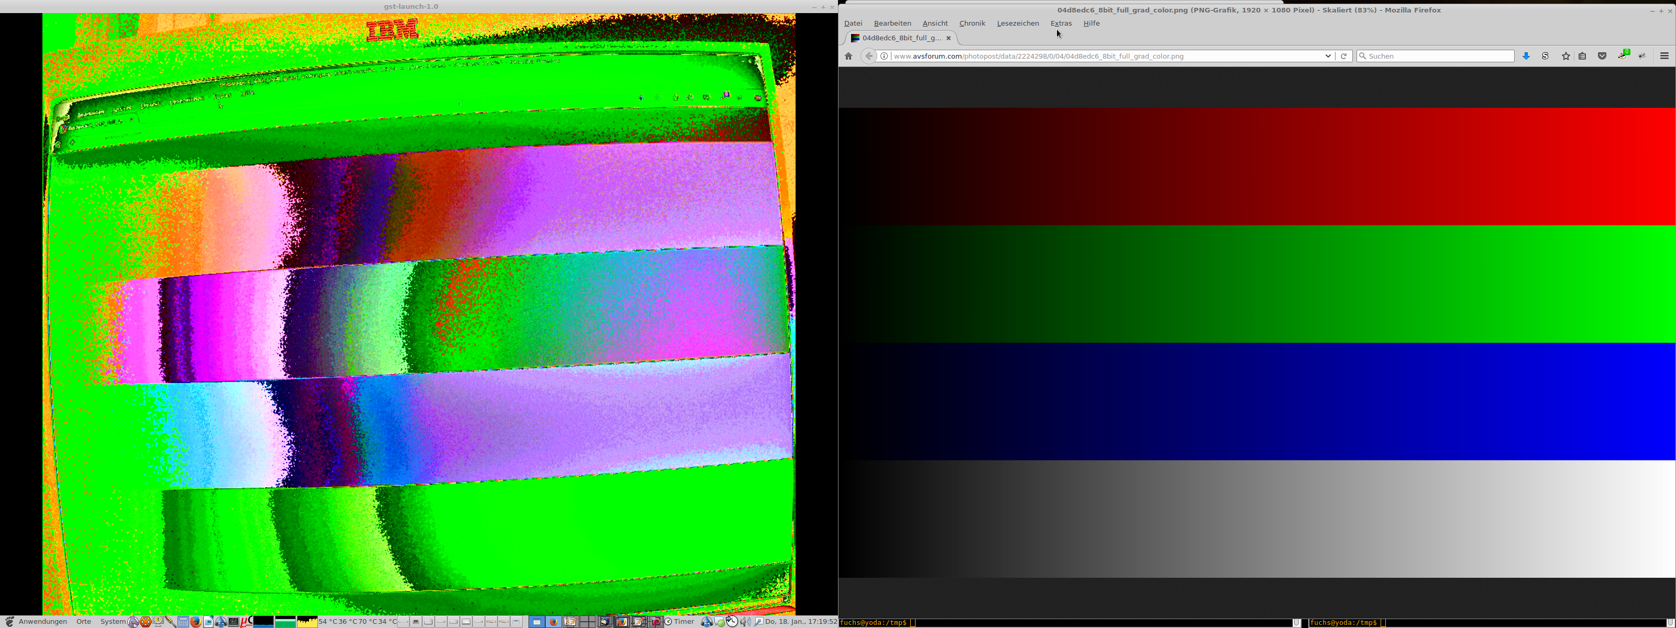Bookmark this page with star icon
This screenshot has height=628, width=1676.
1565,57
